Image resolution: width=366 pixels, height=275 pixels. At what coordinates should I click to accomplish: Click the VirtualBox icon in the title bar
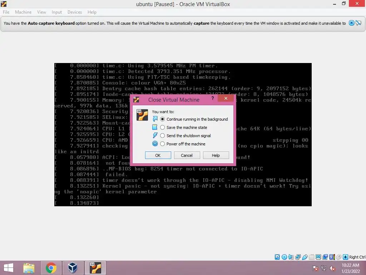tap(4, 4)
